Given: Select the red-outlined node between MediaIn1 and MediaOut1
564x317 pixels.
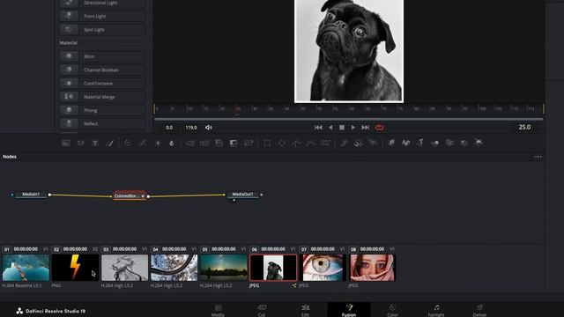Looking at the screenshot, I should pyautogui.click(x=130, y=195).
